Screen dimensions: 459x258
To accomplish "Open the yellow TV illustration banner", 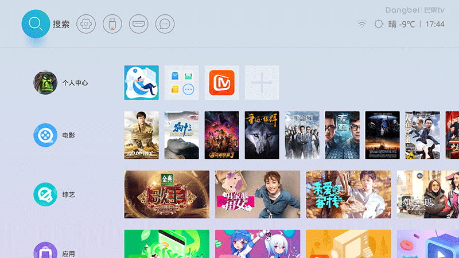I will point(348,244).
